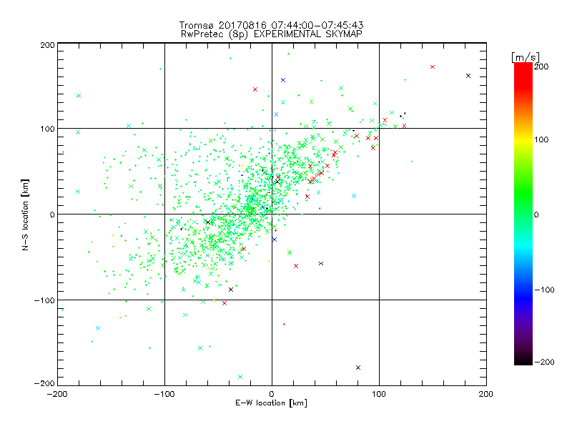572x429 pixels.
Task: Click the blue X marker near E-W 10, N-S 155
Action: click(x=283, y=80)
